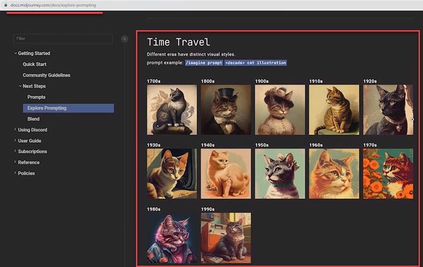Viewport: 423px width, 267px height.
Task: Click the 1940s cat illustration
Action: (226, 174)
